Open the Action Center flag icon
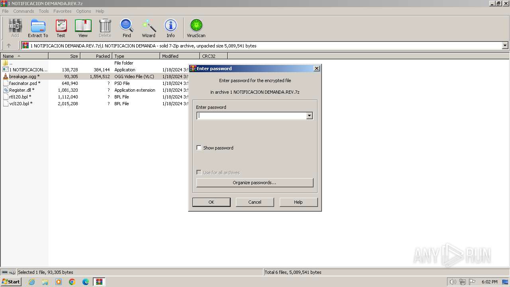The image size is (510, 287). (472, 282)
